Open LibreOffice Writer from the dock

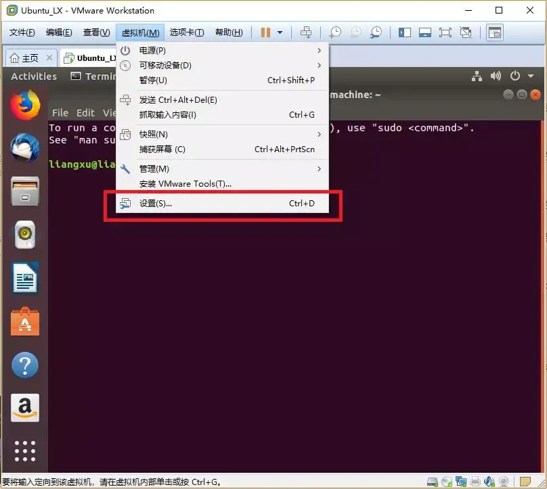tap(25, 278)
